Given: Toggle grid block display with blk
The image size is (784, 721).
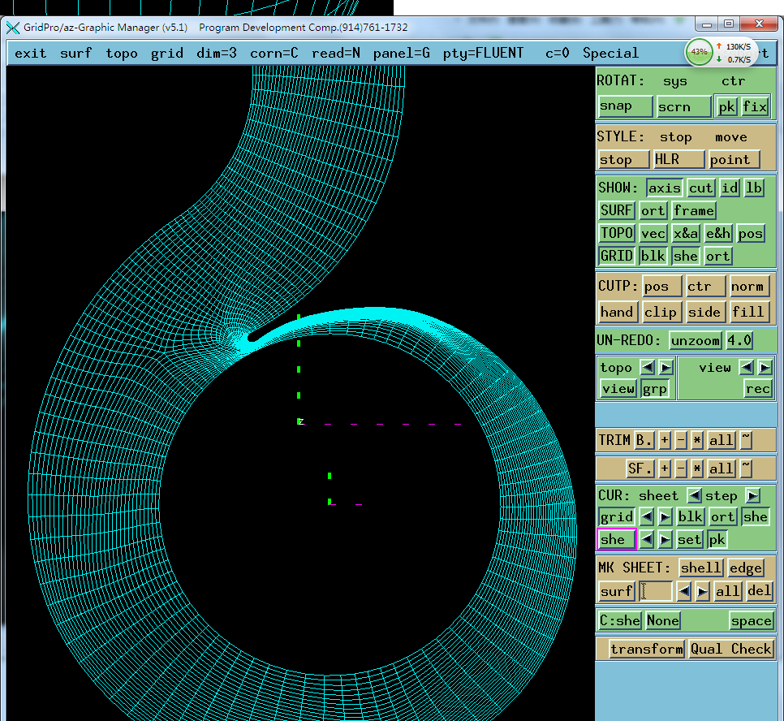Looking at the screenshot, I should 653,256.
